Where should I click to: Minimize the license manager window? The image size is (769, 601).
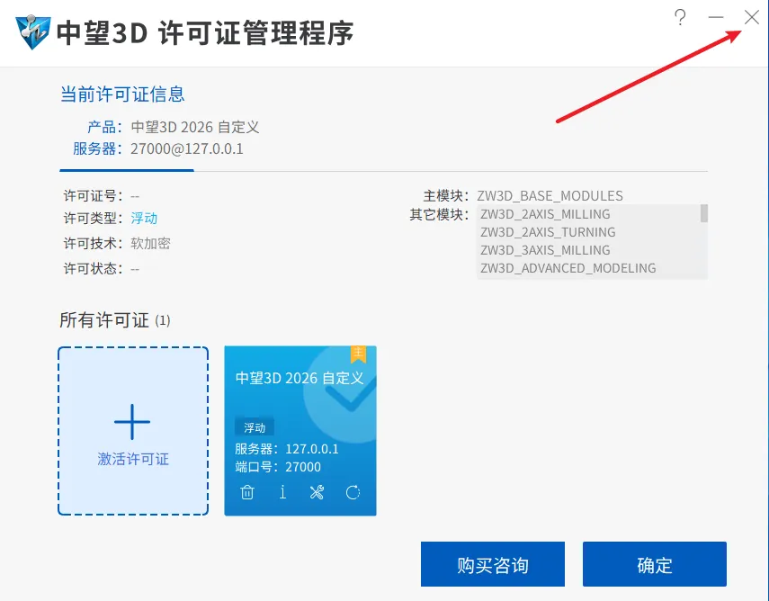pos(716,18)
